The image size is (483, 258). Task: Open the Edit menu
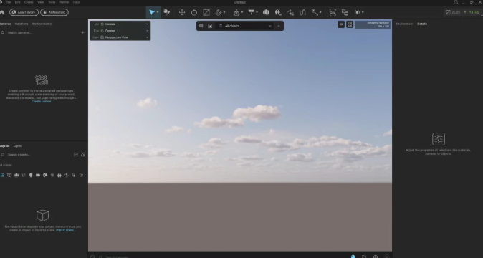18,2
